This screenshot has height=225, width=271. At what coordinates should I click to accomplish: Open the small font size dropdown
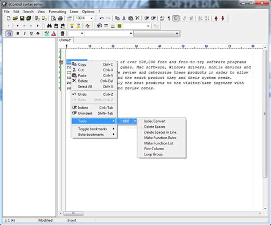[82, 34]
